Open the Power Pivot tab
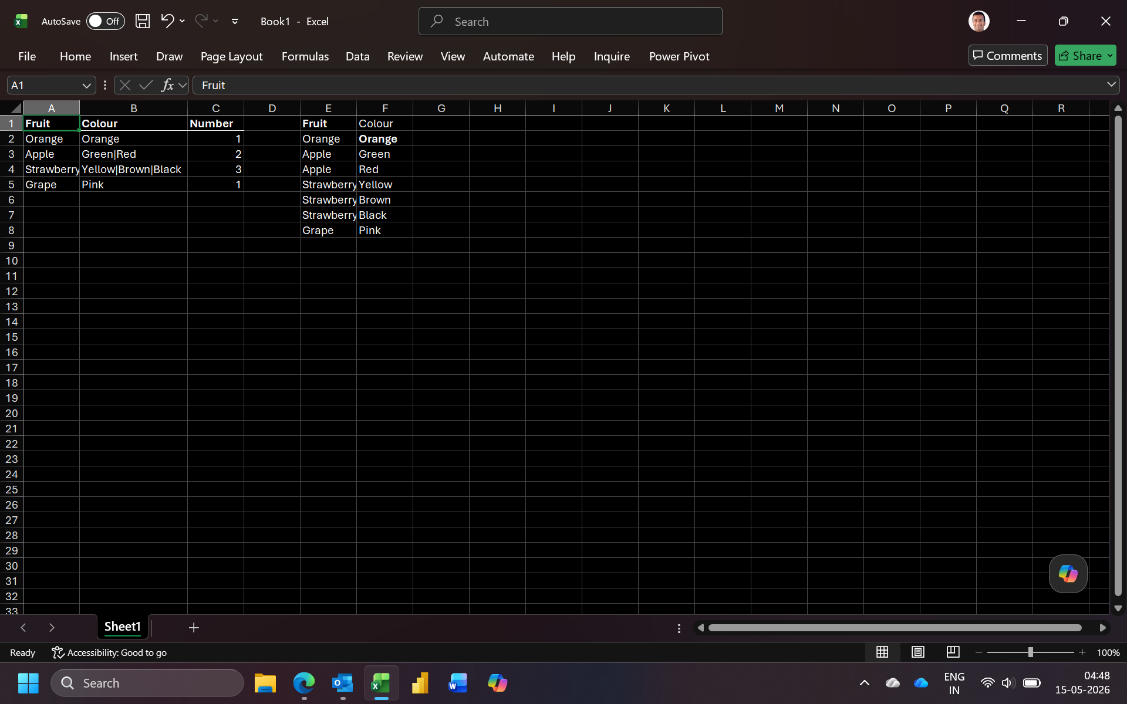Screen dimensions: 1127x704 tap(679, 56)
